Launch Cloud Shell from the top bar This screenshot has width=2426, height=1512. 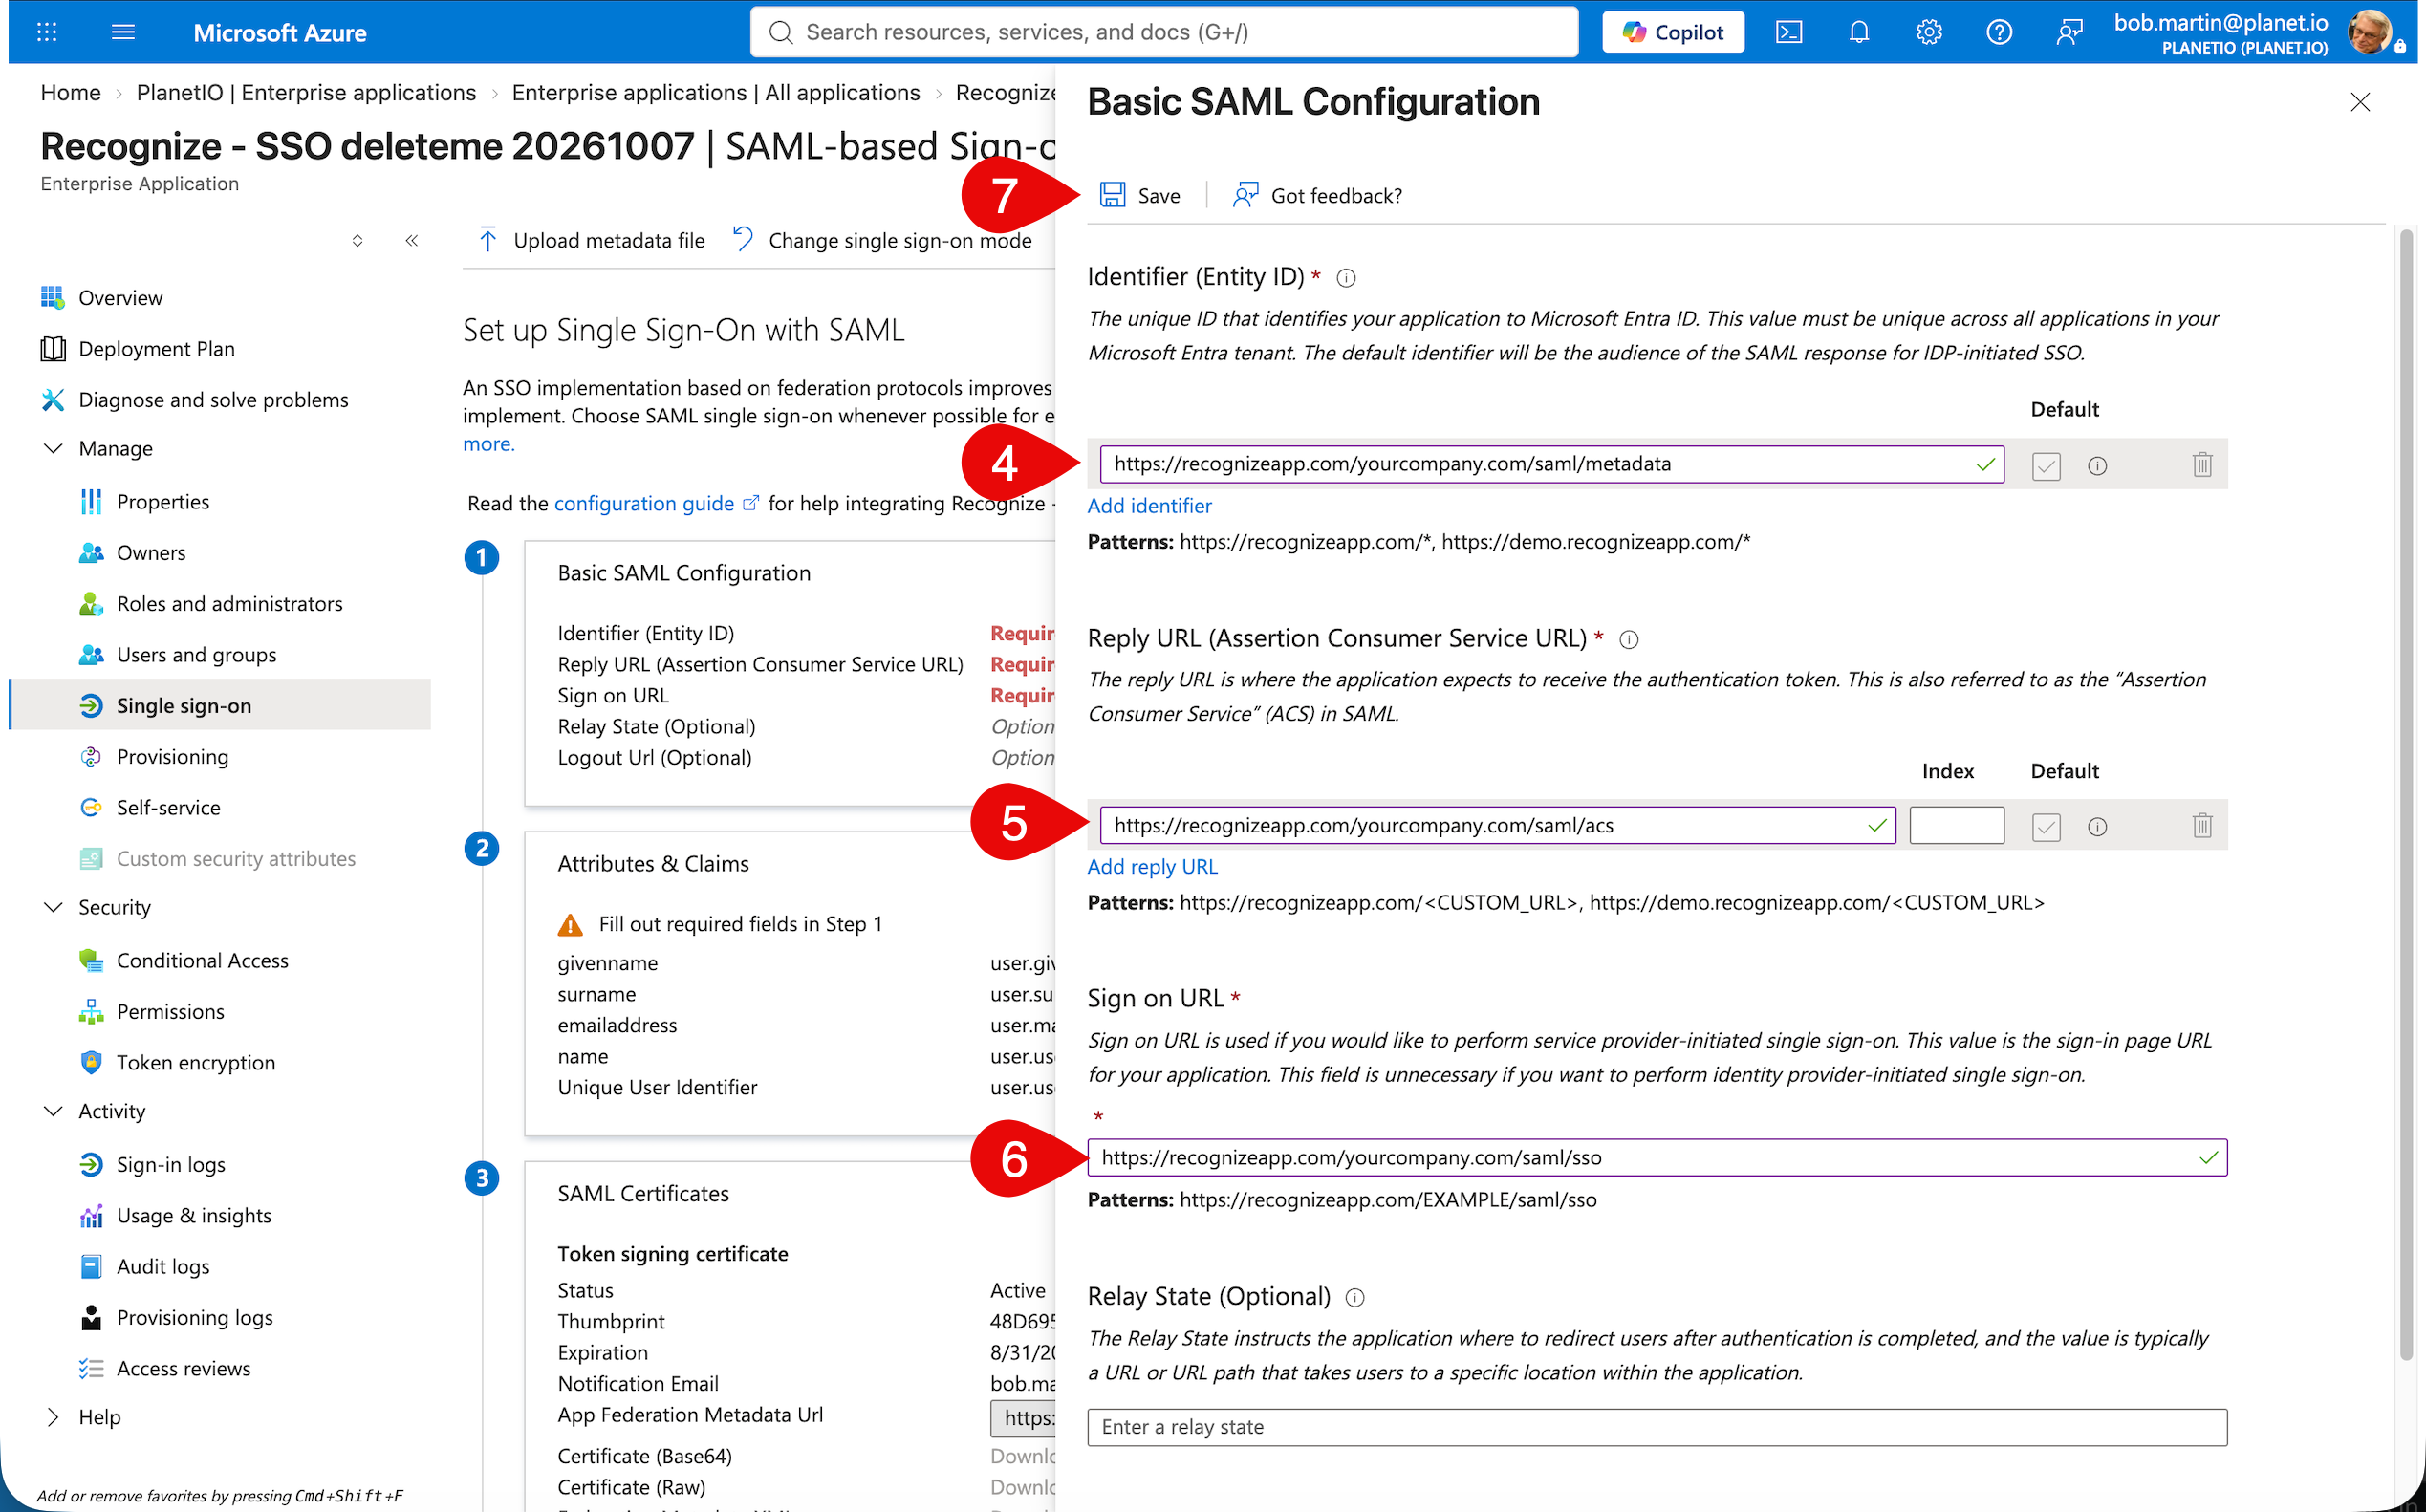(x=1789, y=32)
